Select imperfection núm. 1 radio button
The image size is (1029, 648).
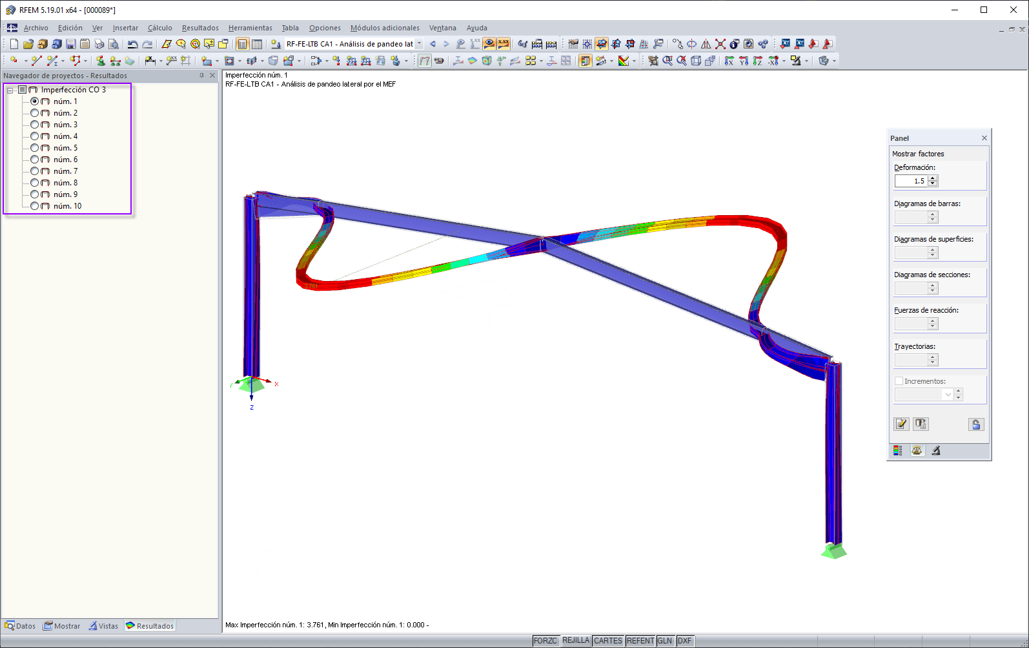(x=35, y=101)
